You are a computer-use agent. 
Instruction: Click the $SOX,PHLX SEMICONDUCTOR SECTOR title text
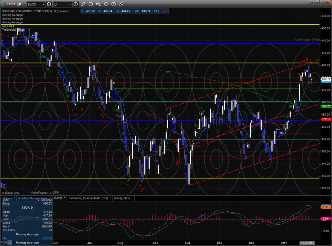36,11
